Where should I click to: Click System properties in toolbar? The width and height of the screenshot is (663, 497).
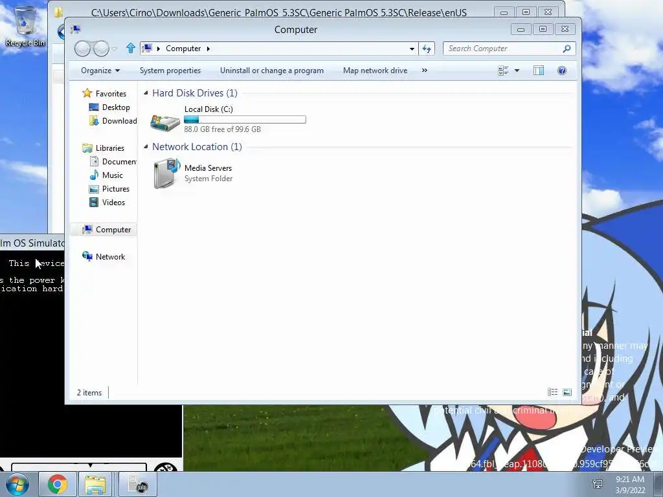(170, 71)
